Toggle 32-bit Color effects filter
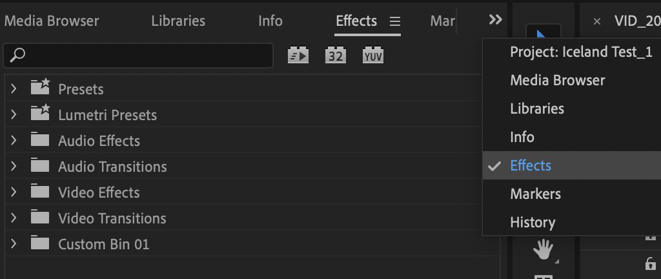 [336, 55]
